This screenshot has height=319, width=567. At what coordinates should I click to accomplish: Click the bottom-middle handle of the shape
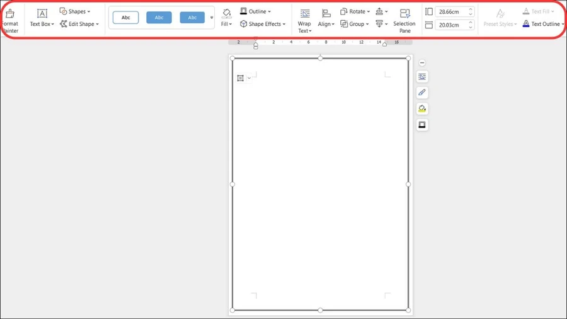coord(321,310)
